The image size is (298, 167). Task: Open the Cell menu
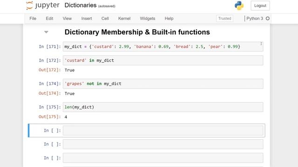pyautogui.click(x=105, y=19)
